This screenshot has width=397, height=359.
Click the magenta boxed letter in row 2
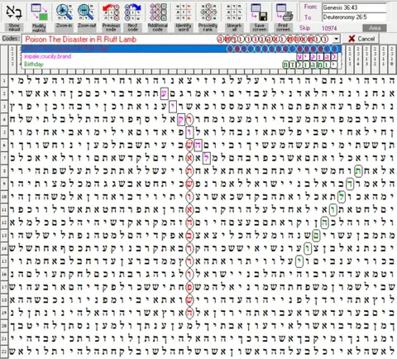(x=165, y=93)
